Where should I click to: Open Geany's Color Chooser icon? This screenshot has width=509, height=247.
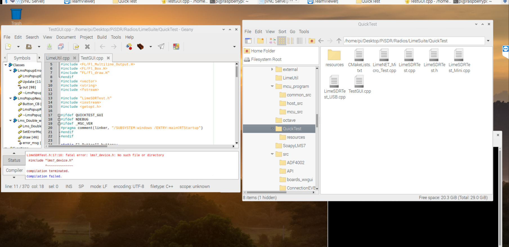click(176, 47)
